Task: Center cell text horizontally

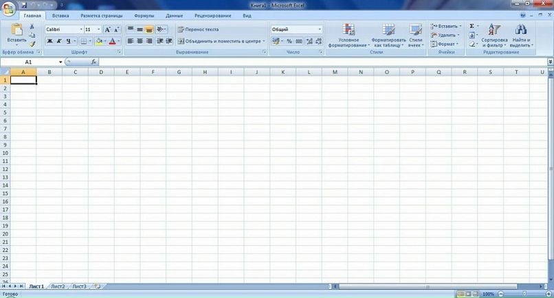Action: [x=140, y=41]
